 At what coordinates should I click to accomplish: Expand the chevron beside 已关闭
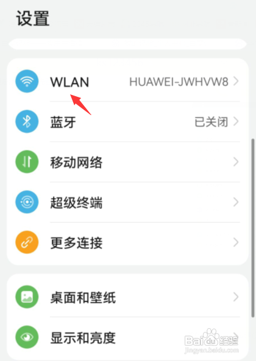click(236, 122)
